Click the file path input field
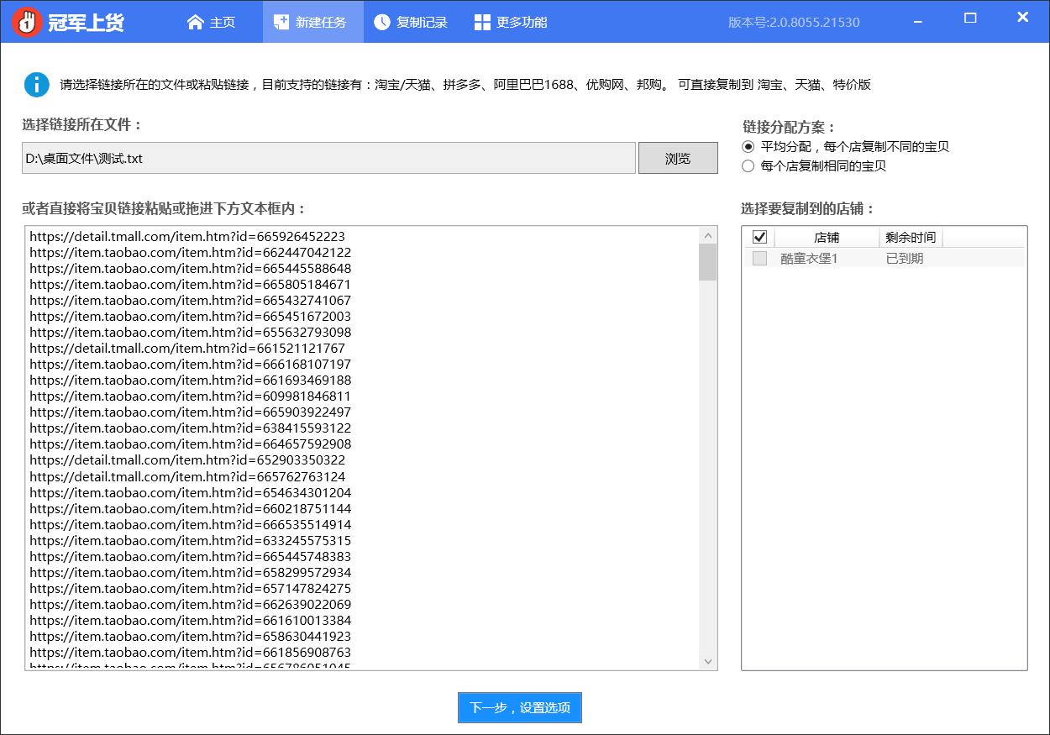This screenshot has height=735, width=1050. pos(328,158)
